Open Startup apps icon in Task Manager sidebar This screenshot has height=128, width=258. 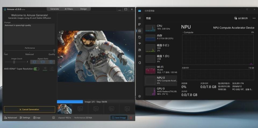click(x=139, y=44)
